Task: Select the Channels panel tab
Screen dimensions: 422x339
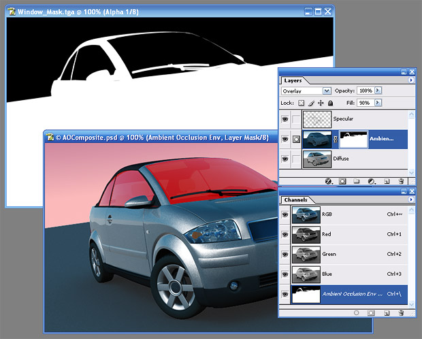Action: tap(296, 199)
